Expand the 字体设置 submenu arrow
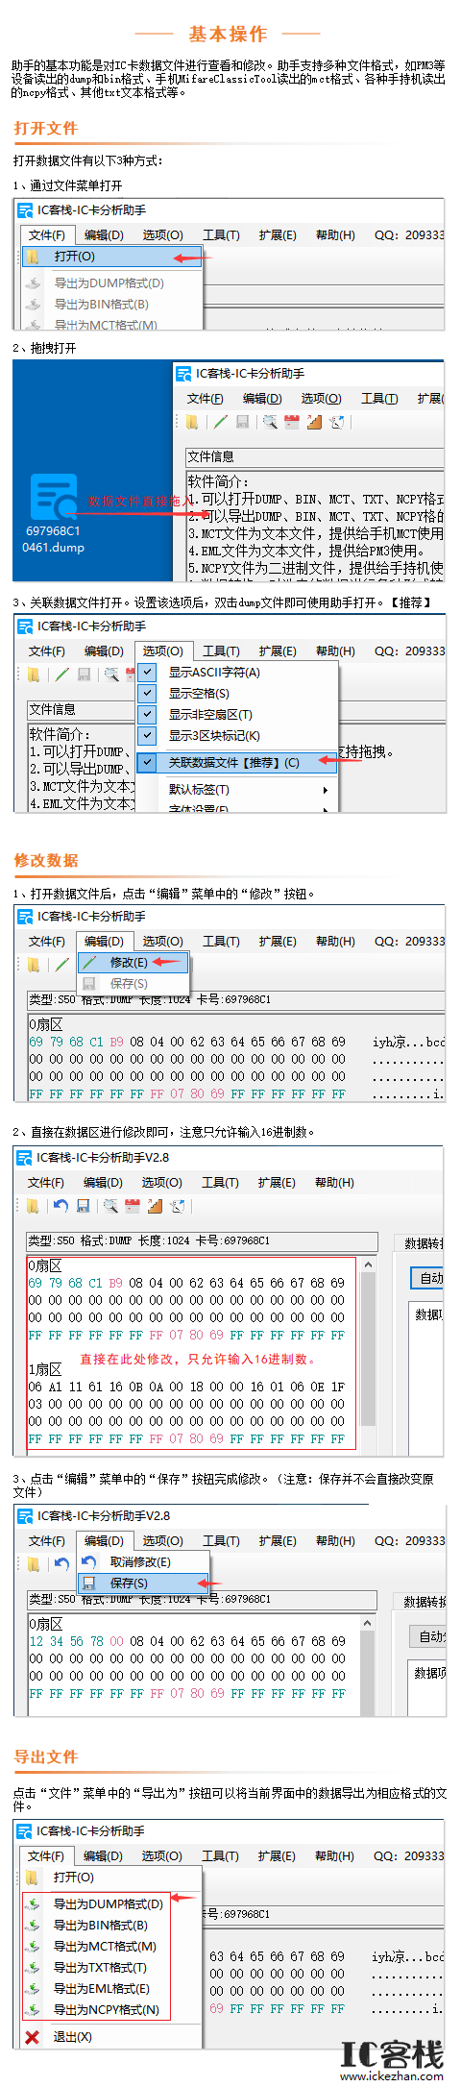Viewport: 461px width, 2087px height. [326, 809]
